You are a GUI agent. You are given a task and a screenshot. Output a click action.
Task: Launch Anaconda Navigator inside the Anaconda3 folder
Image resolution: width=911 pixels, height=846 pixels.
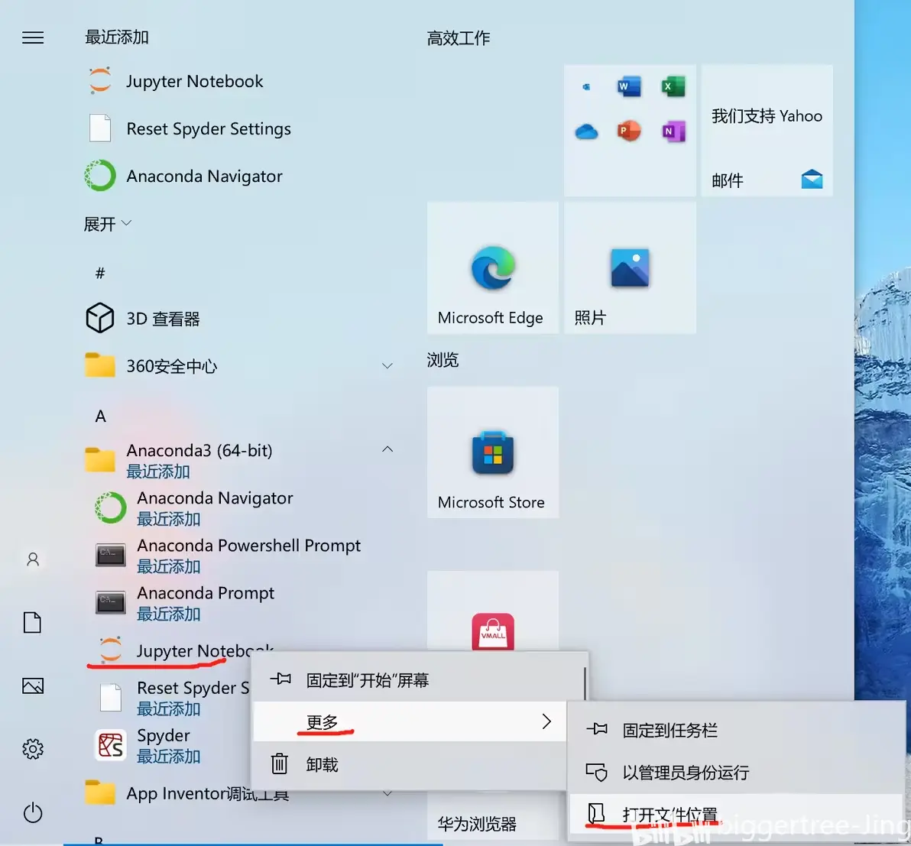coord(215,508)
